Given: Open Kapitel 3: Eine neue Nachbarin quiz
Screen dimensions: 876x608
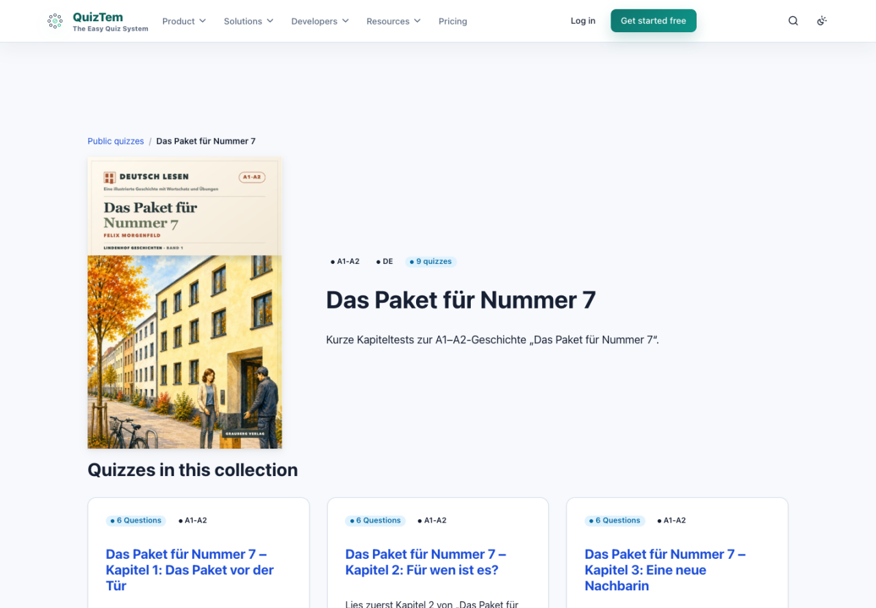Looking at the screenshot, I should [665, 570].
